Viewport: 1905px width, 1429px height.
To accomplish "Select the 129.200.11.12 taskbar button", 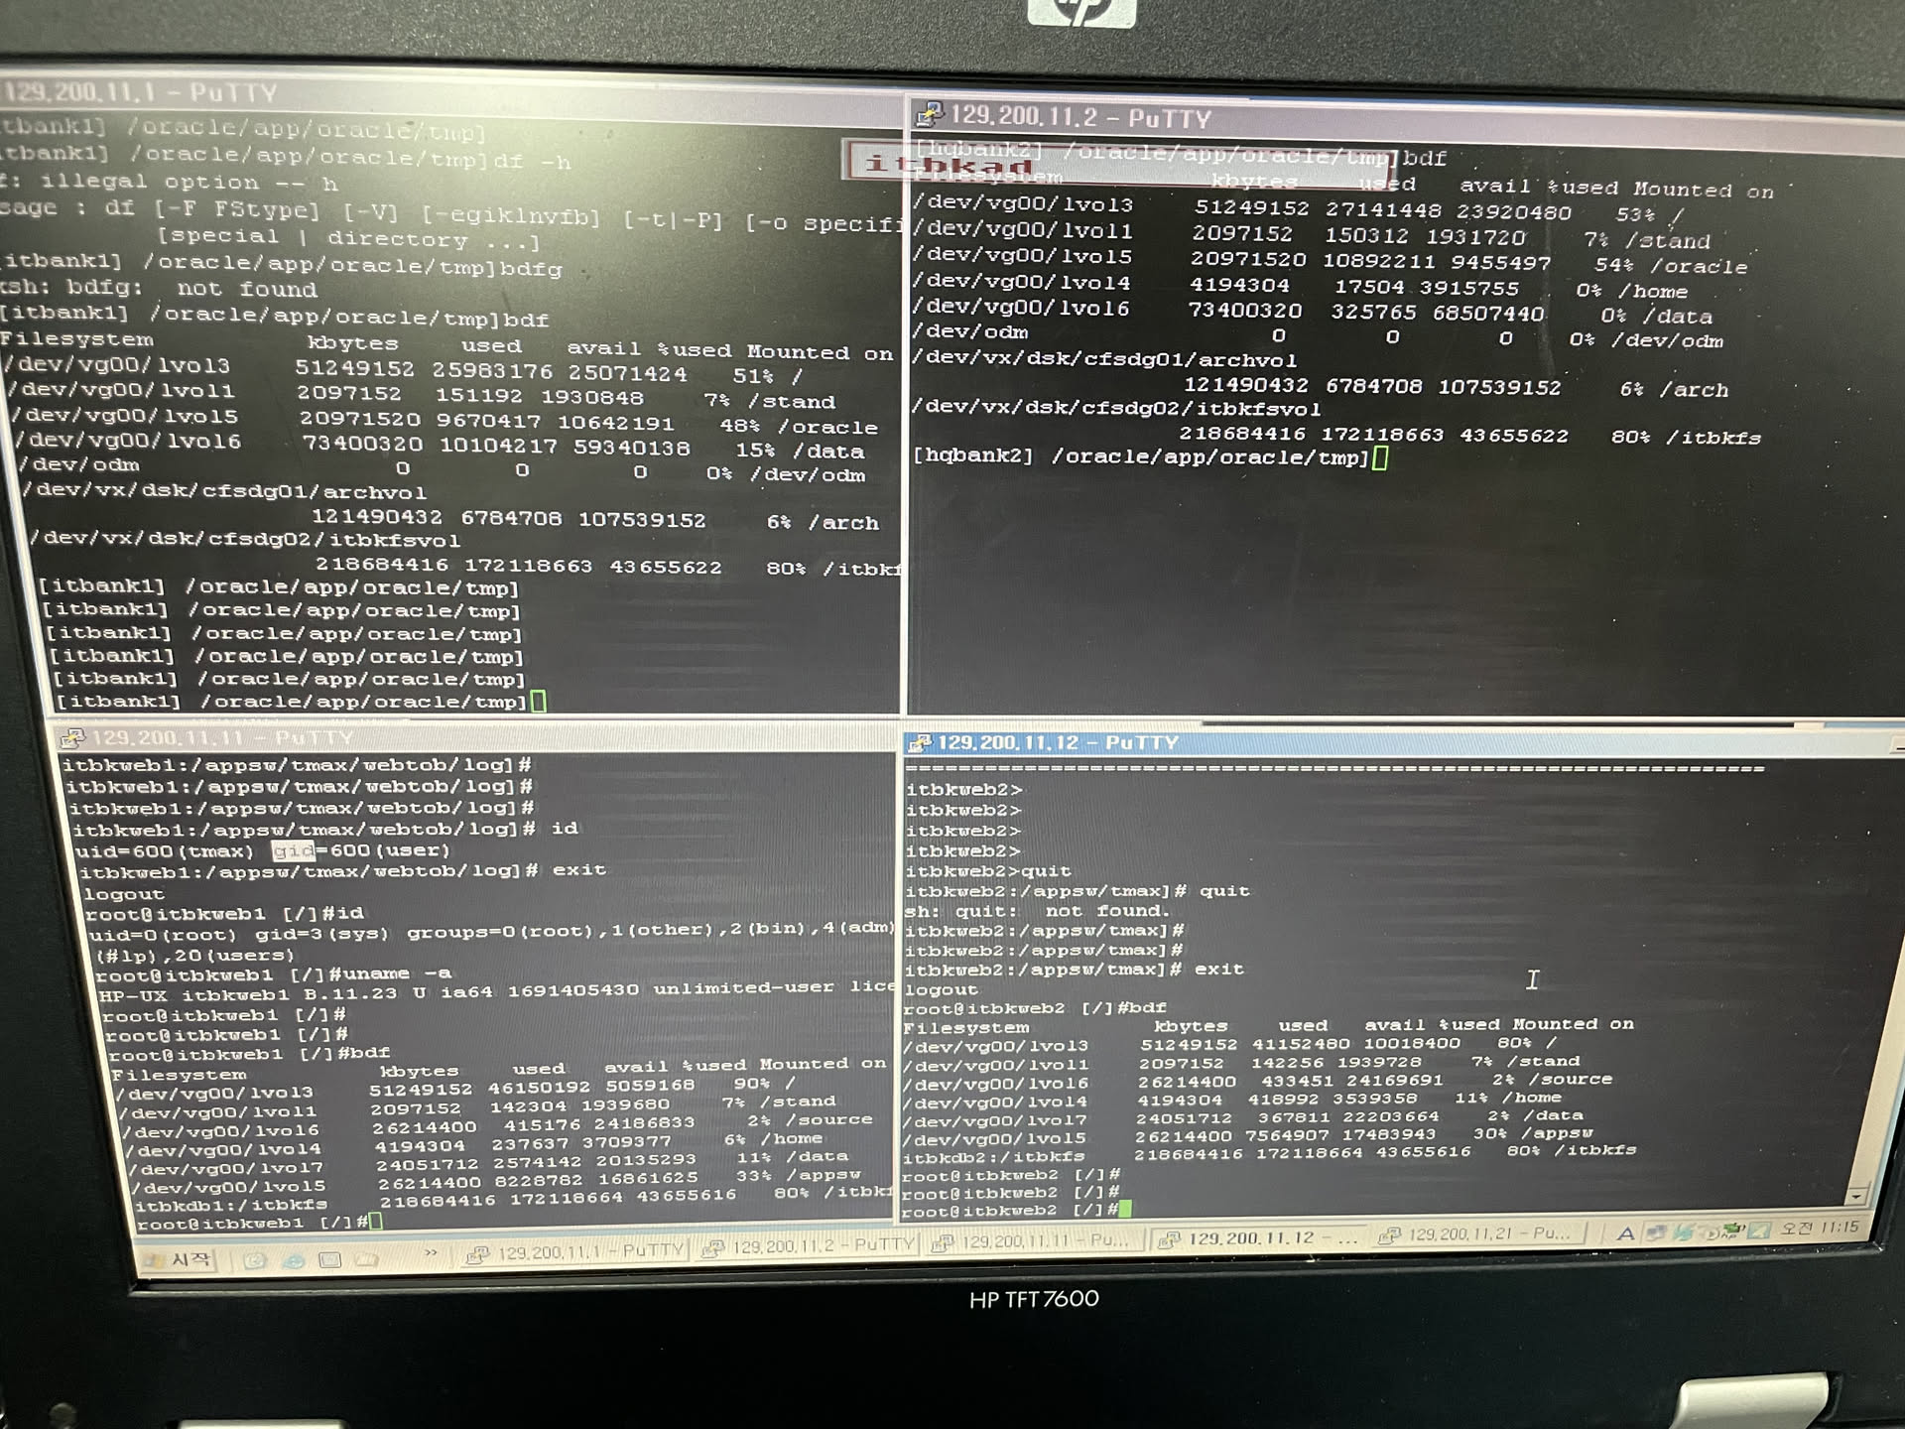I will pos(1258,1238).
